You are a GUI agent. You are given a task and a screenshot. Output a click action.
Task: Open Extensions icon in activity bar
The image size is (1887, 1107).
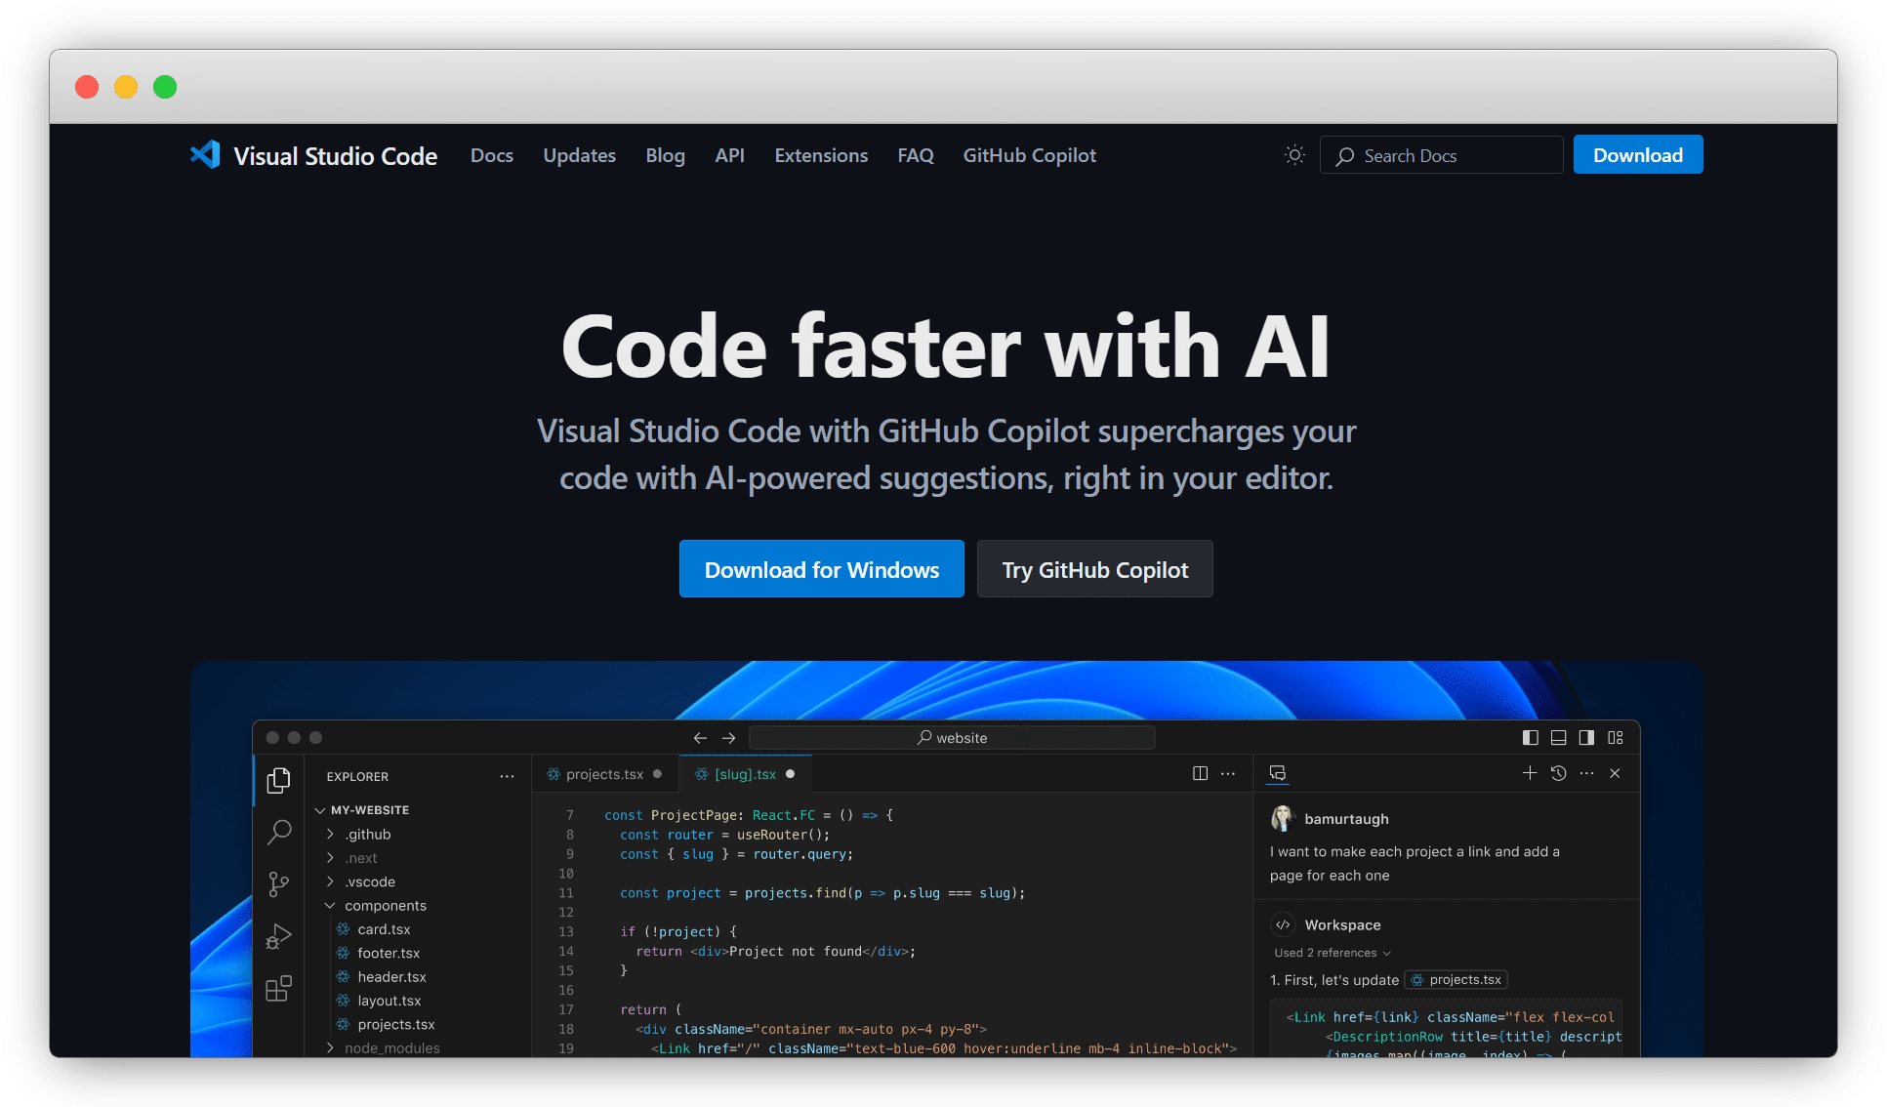point(278,989)
